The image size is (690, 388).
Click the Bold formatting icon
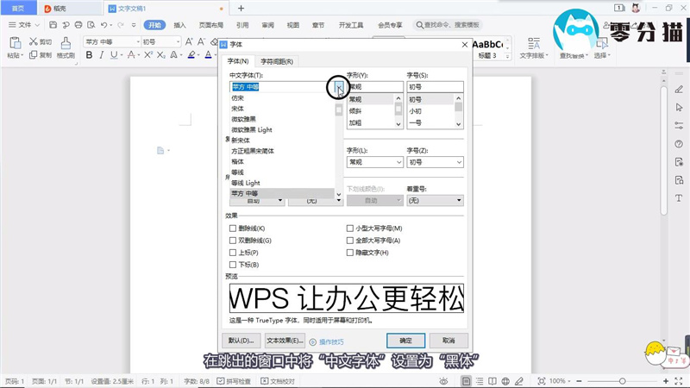90,55
